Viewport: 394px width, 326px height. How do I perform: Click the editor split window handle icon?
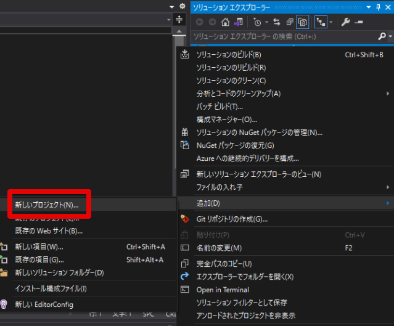coord(179,19)
